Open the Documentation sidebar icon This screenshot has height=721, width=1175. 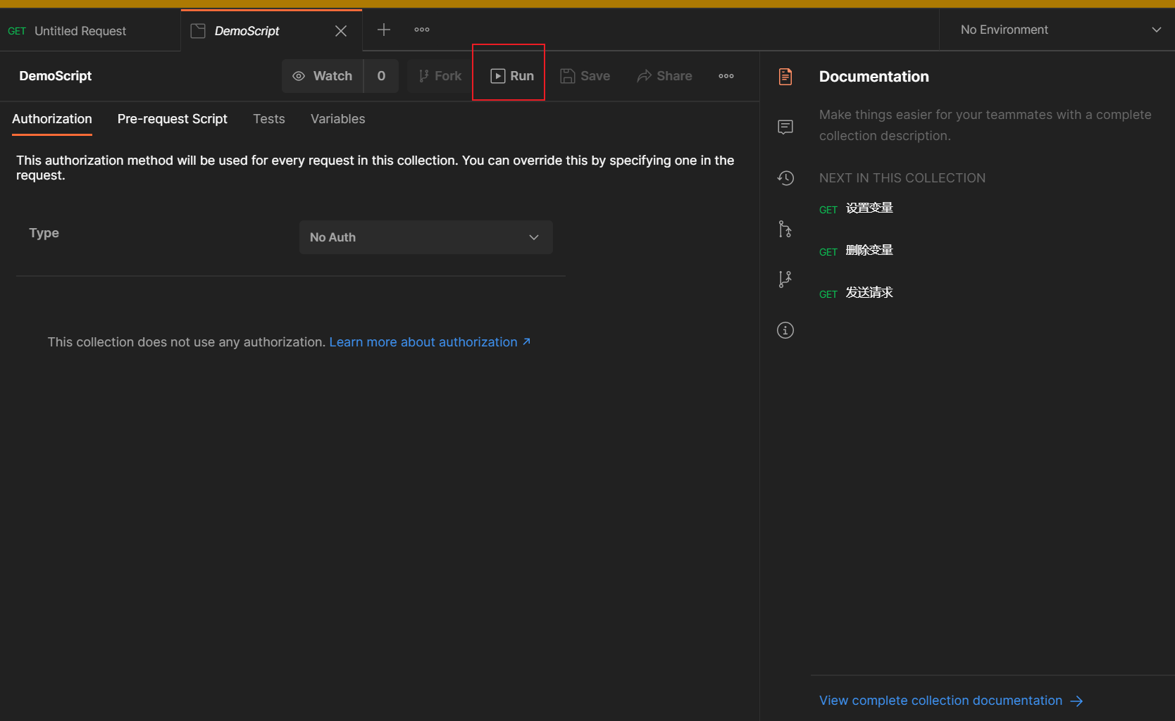coord(785,77)
